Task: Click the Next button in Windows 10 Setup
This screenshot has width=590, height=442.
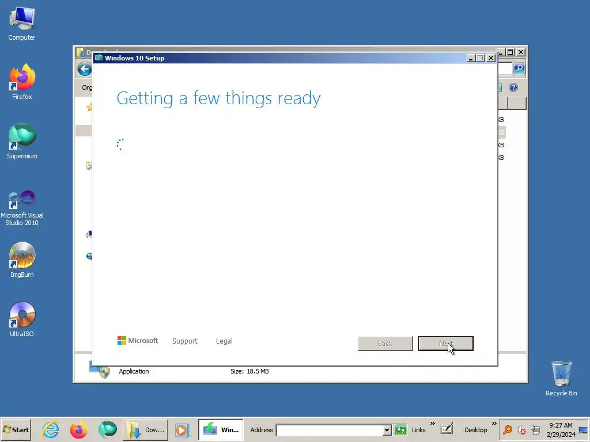Action: 446,344
